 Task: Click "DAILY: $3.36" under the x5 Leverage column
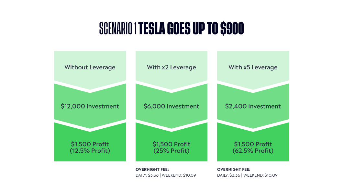pyautogui.click(x=228, y=175)
